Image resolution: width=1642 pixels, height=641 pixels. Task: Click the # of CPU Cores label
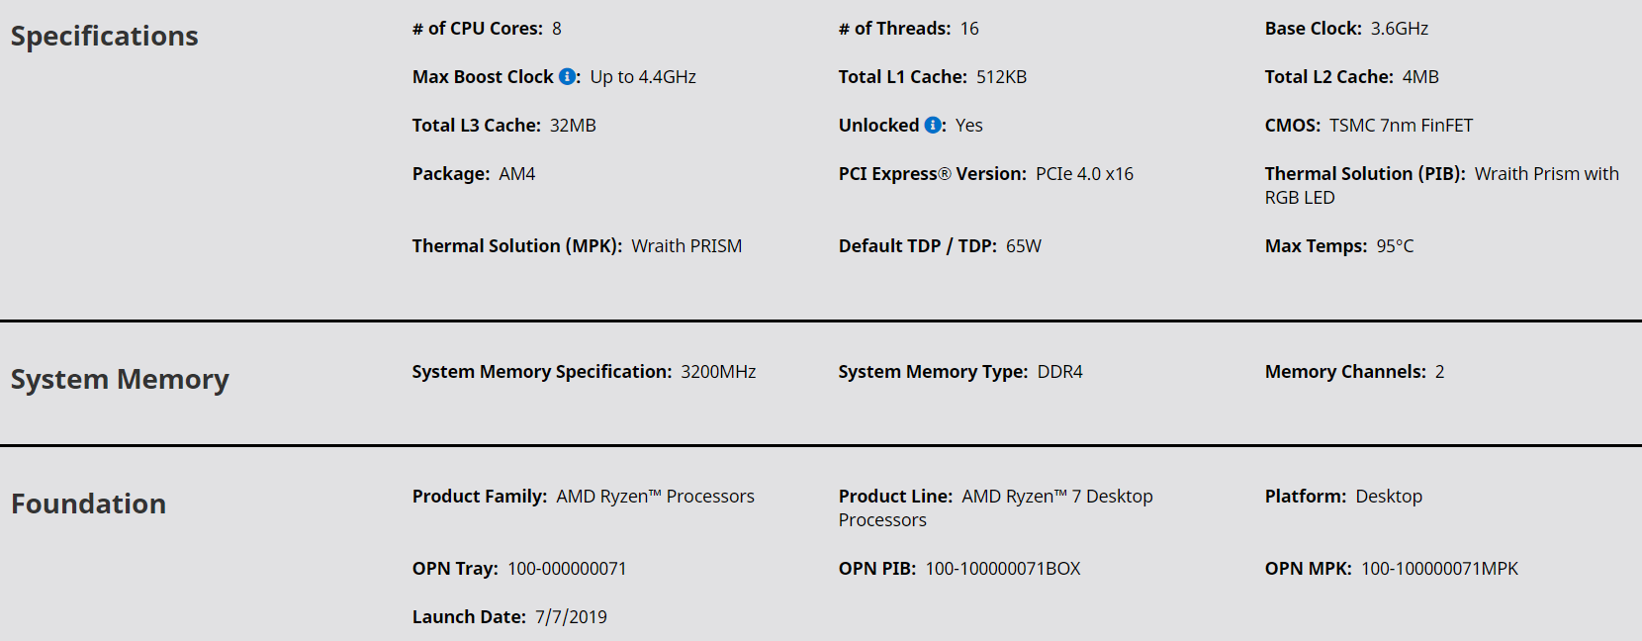point(478,29)
